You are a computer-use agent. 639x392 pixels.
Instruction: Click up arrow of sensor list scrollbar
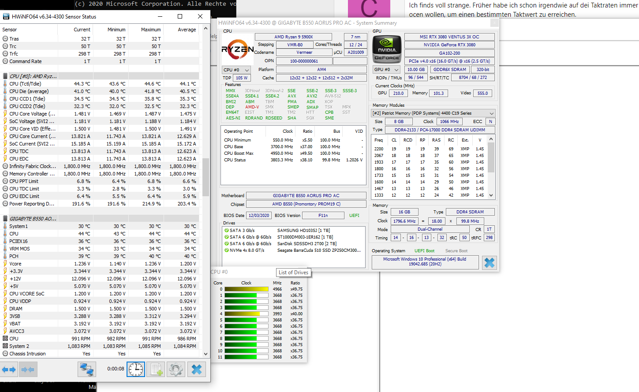(206, 28)
